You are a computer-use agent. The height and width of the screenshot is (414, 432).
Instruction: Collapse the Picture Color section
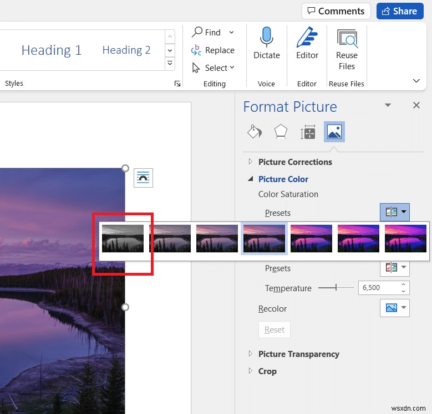251,179
